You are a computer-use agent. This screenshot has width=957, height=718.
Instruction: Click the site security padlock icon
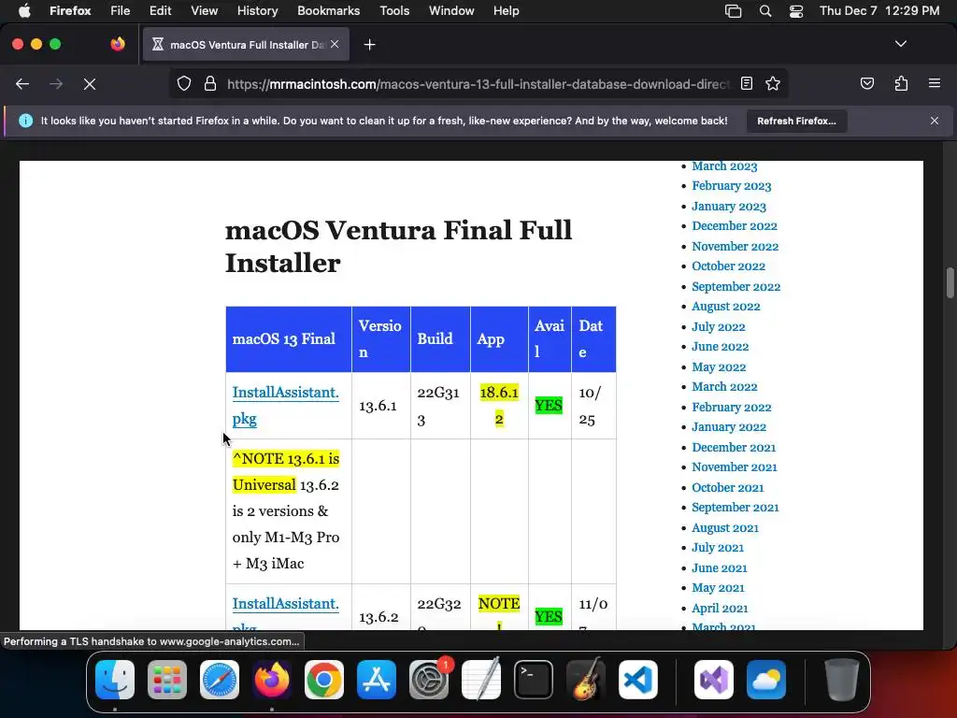pyautogui.click(x=210, y=83)
